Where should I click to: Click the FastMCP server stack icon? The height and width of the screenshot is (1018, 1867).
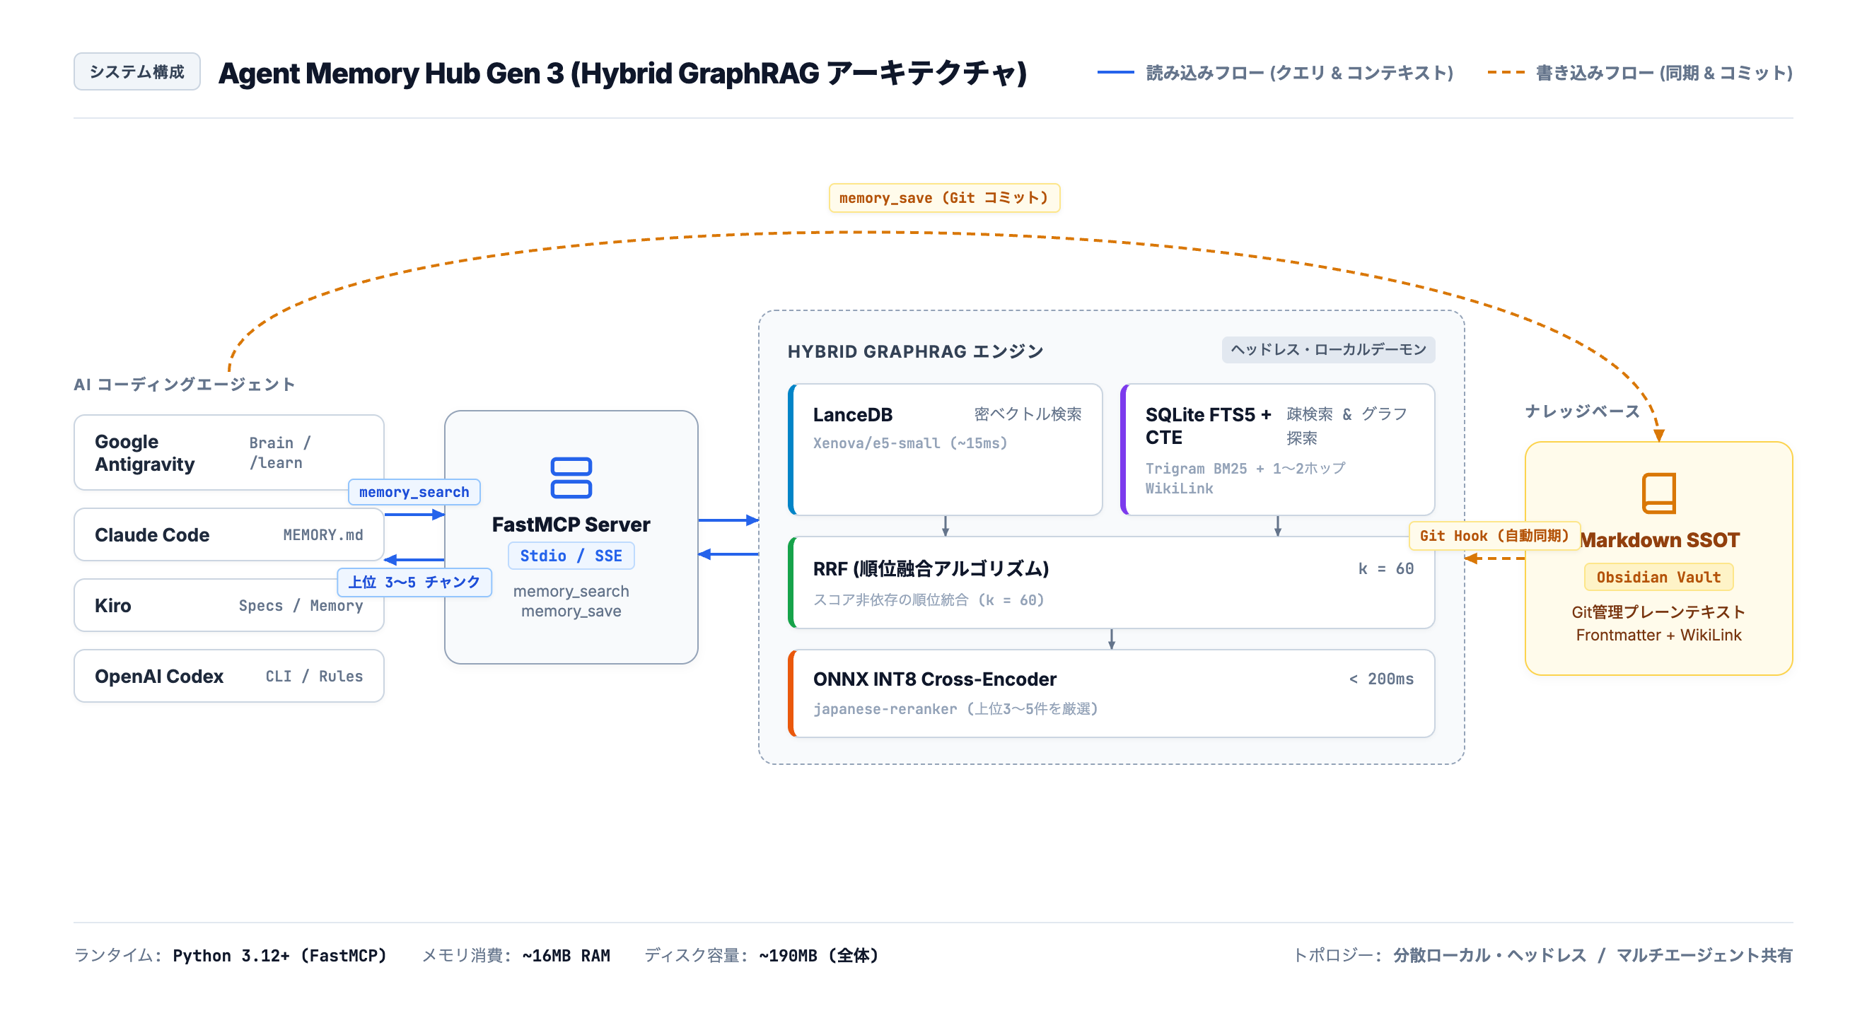pyautogui.click(x=571, y=477)
